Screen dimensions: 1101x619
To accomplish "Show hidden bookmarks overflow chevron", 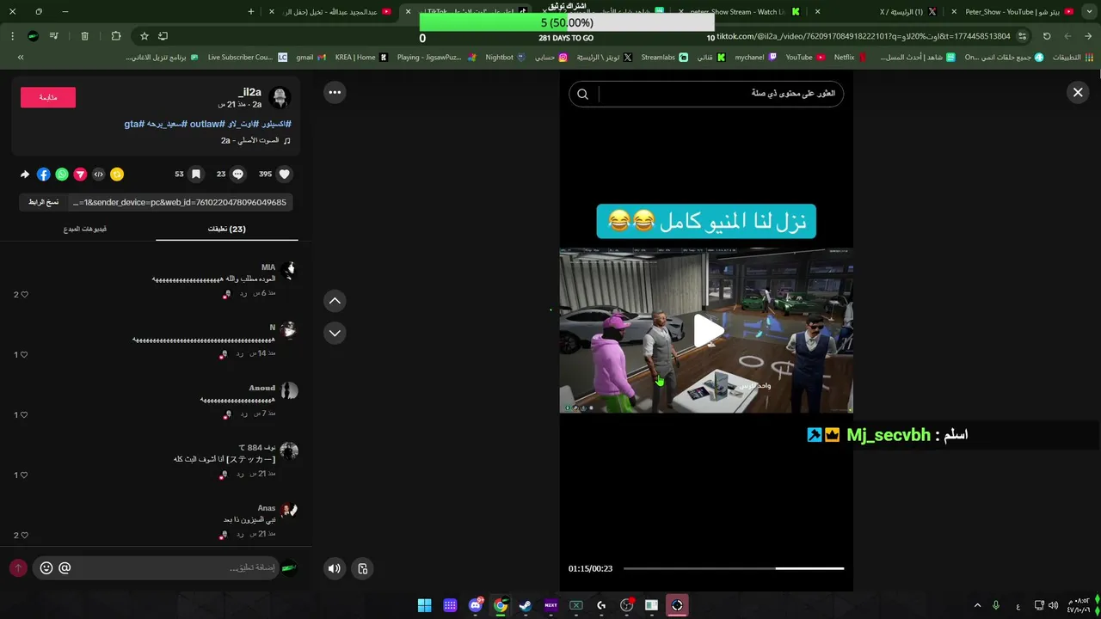I will 21,57.
